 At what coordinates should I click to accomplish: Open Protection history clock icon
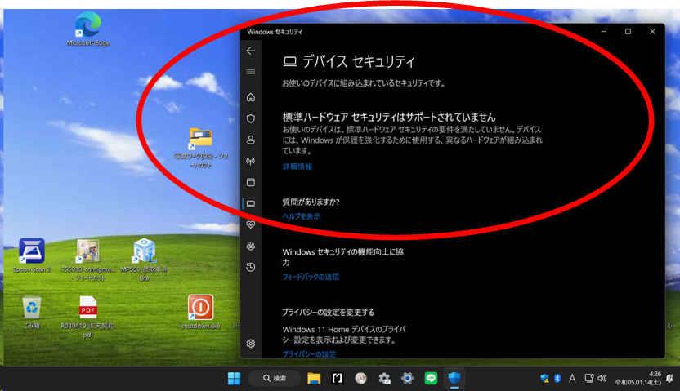251,267
